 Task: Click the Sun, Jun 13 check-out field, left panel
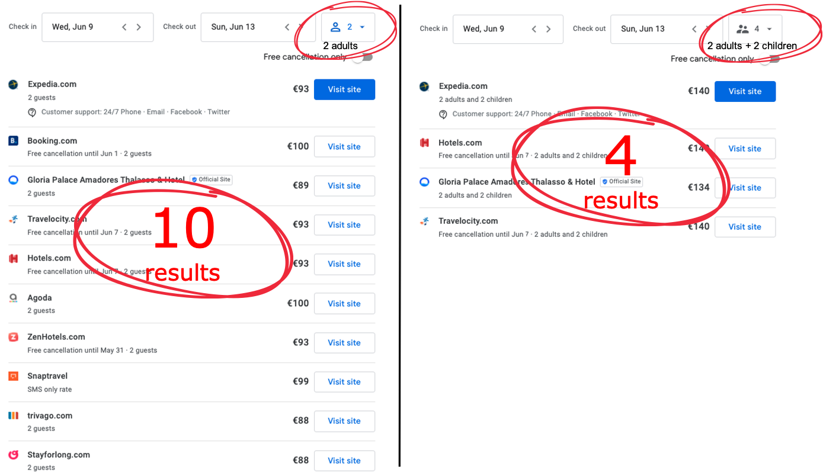click(258, 27)
